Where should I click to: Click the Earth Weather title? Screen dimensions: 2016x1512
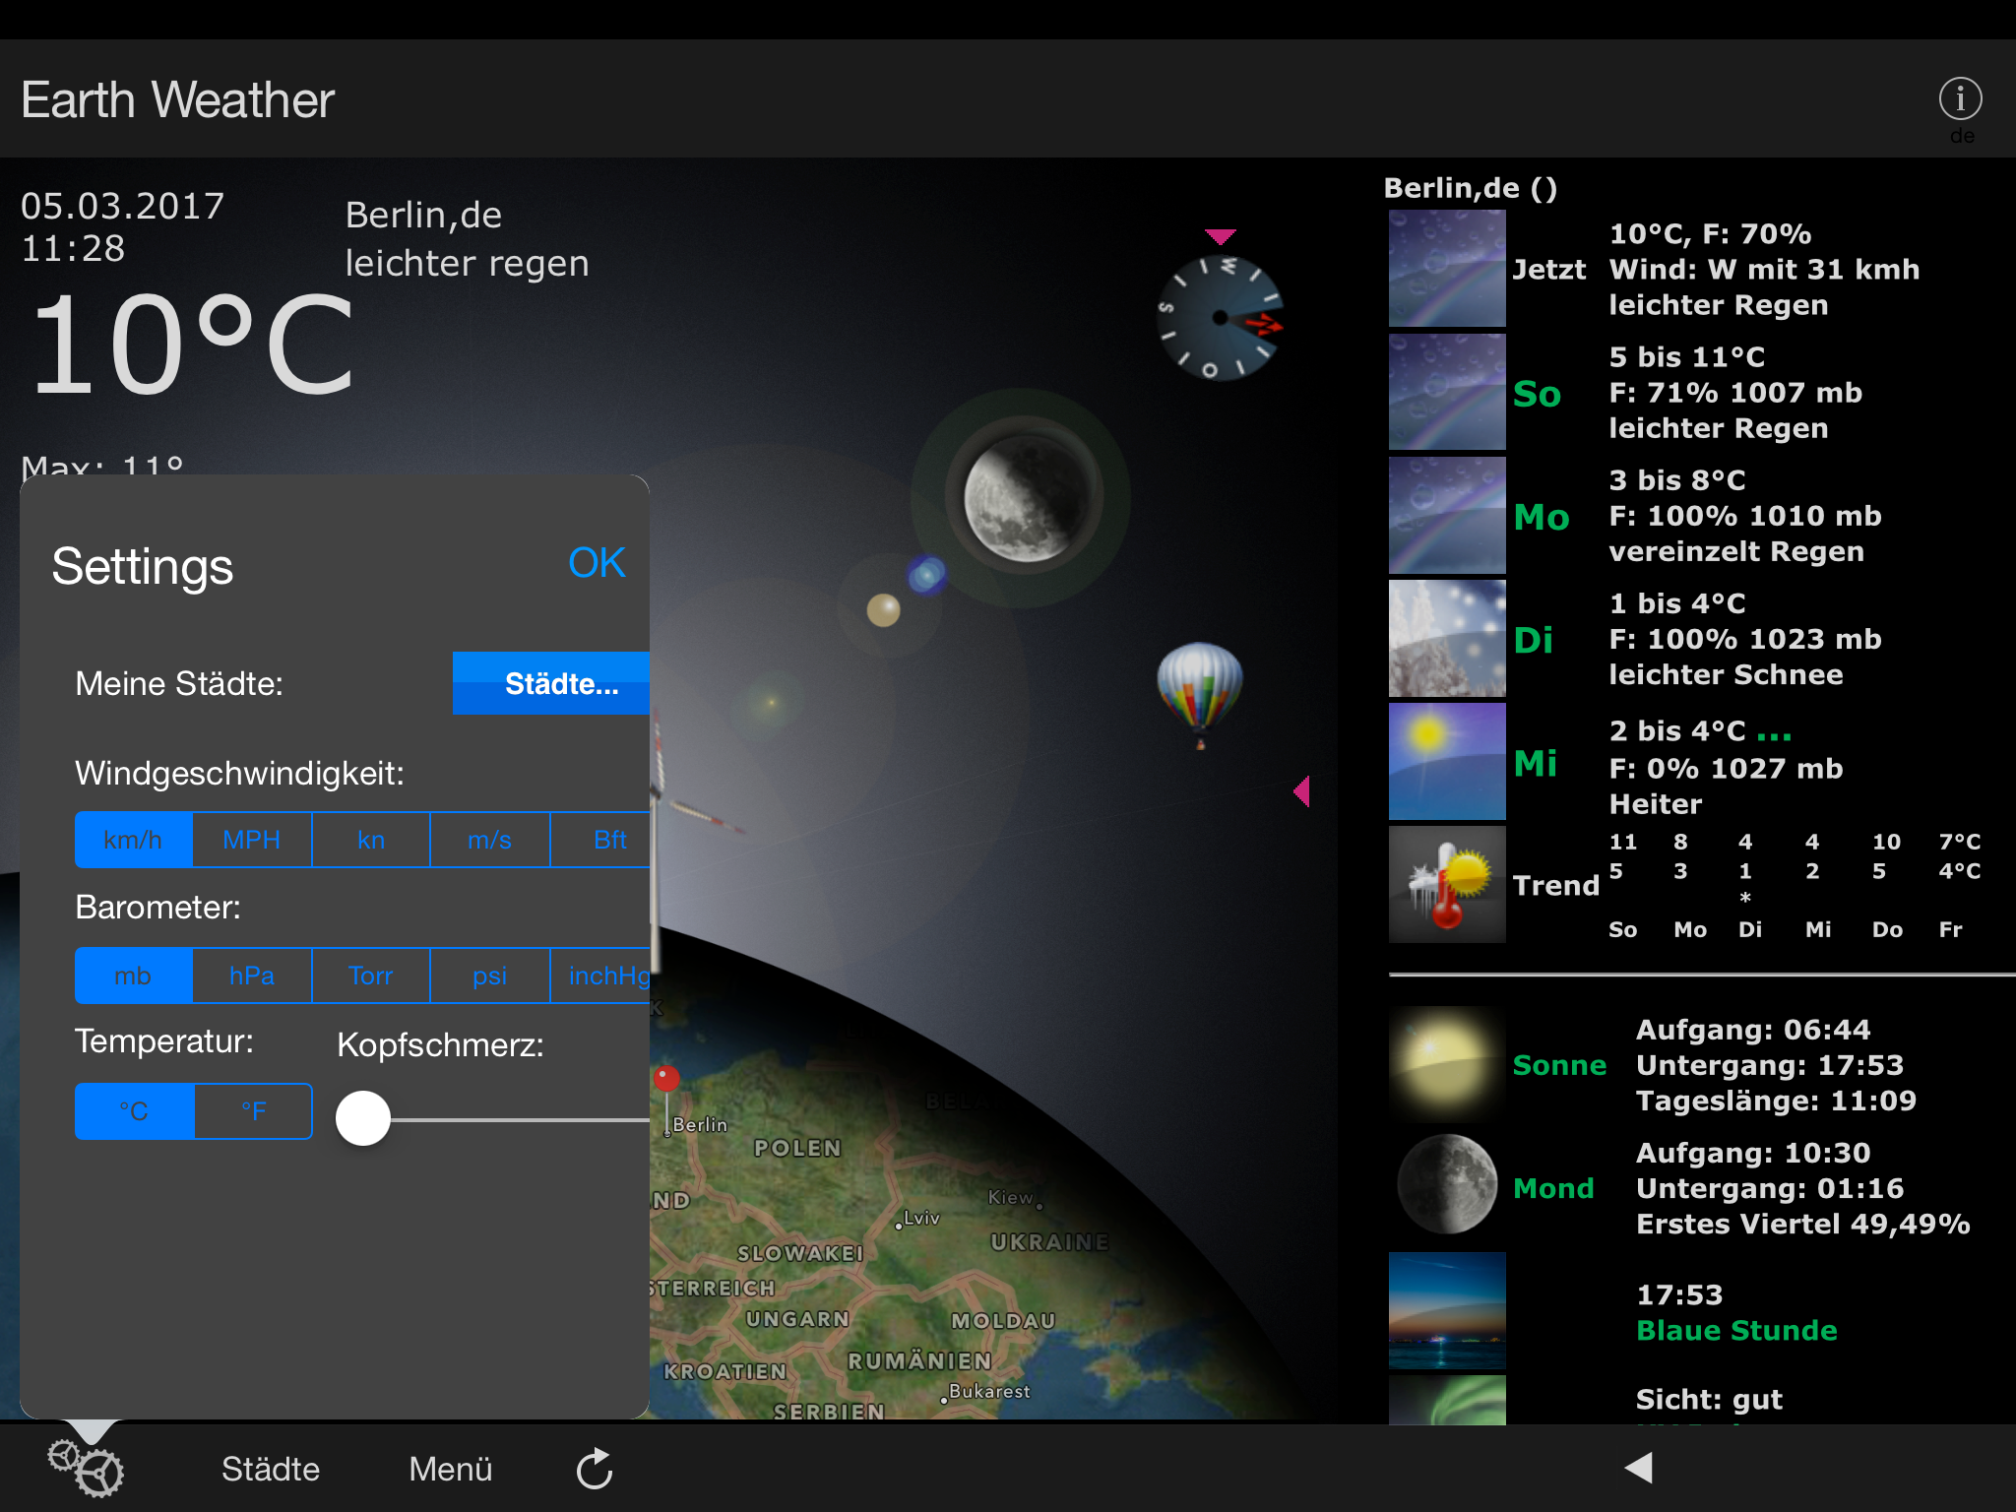(178, 99)
